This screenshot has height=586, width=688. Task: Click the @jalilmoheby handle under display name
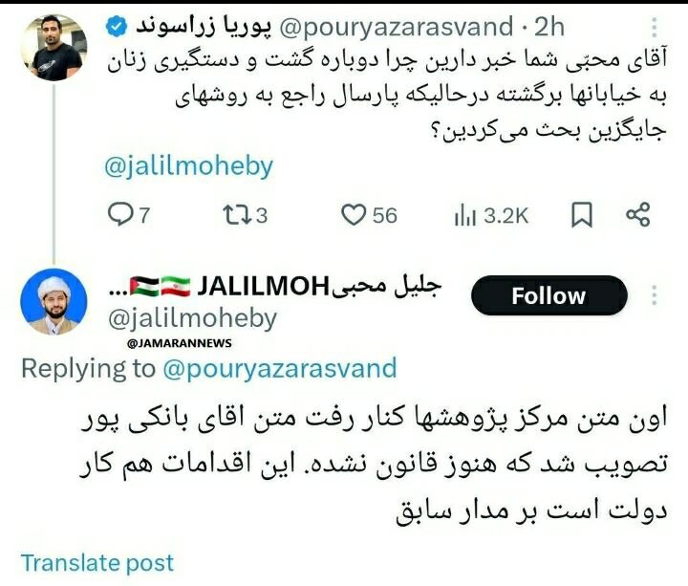[x=192, y=318]
